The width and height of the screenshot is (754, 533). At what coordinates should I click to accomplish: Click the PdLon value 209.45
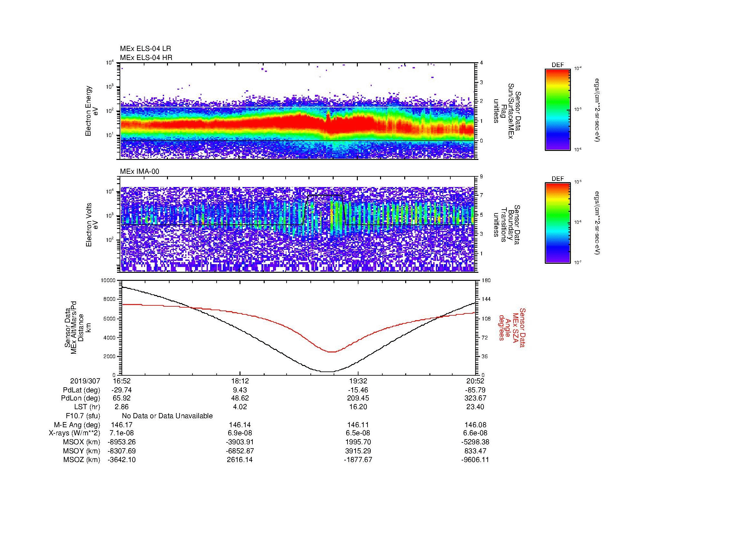point(358,398)
